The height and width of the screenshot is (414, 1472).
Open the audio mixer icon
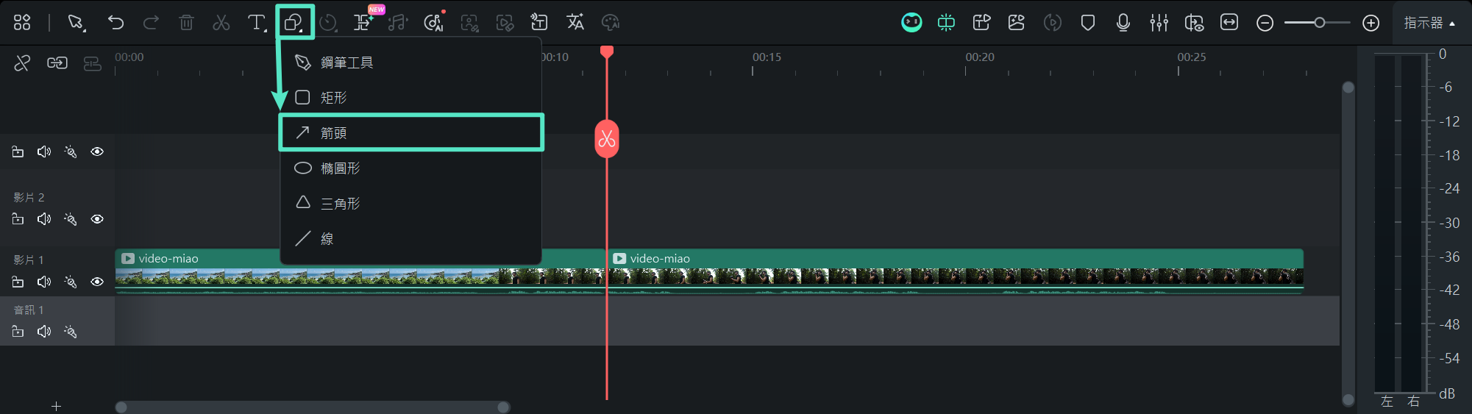point(1159,23)
